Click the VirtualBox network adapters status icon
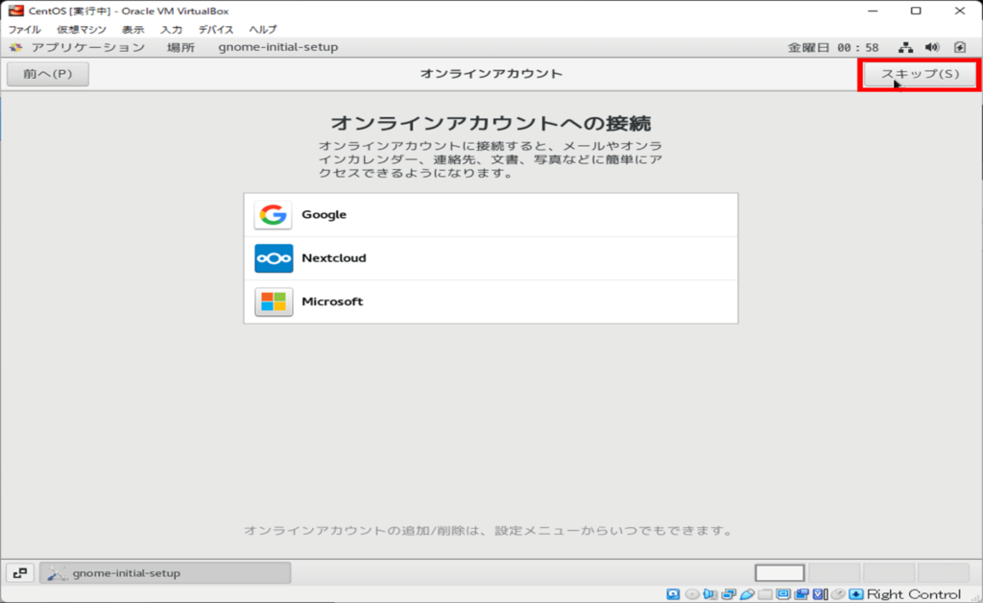This screenshot has height=603, width=983. 729,593
